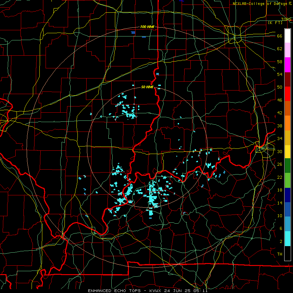Click the "TOPS" legend title
Viewport: 293px width, 293px height.
286,20
